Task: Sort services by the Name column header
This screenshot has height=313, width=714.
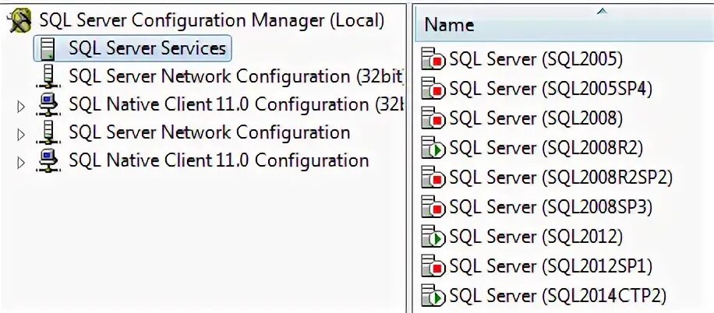Action: [x=564, y=23]
